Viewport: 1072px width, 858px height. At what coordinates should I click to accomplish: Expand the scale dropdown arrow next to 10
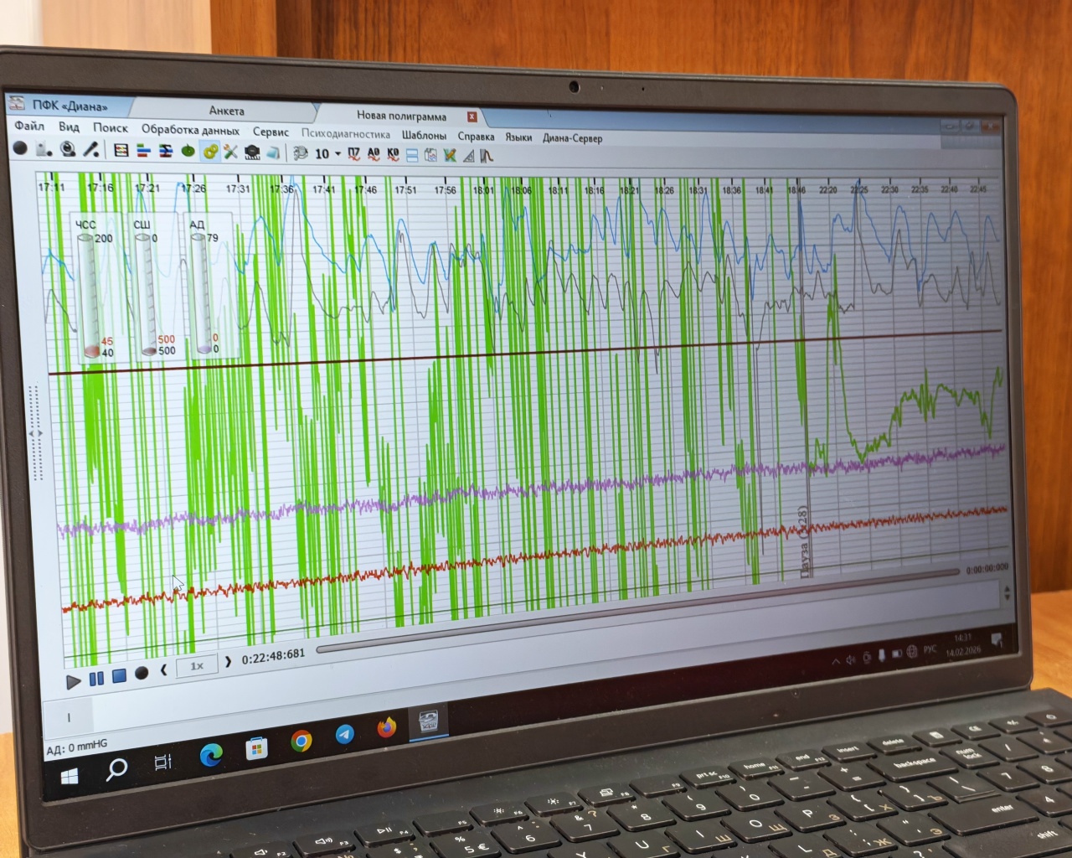pos(338,154)
